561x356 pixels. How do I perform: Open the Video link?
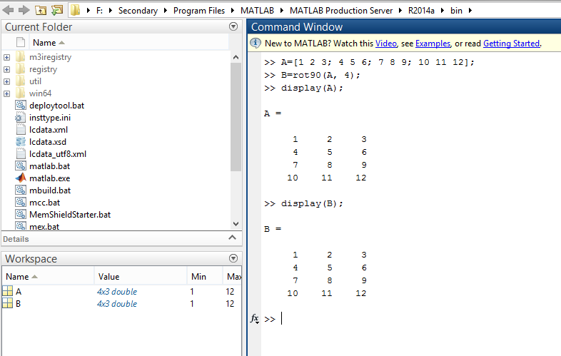click(x=386, y=44)
